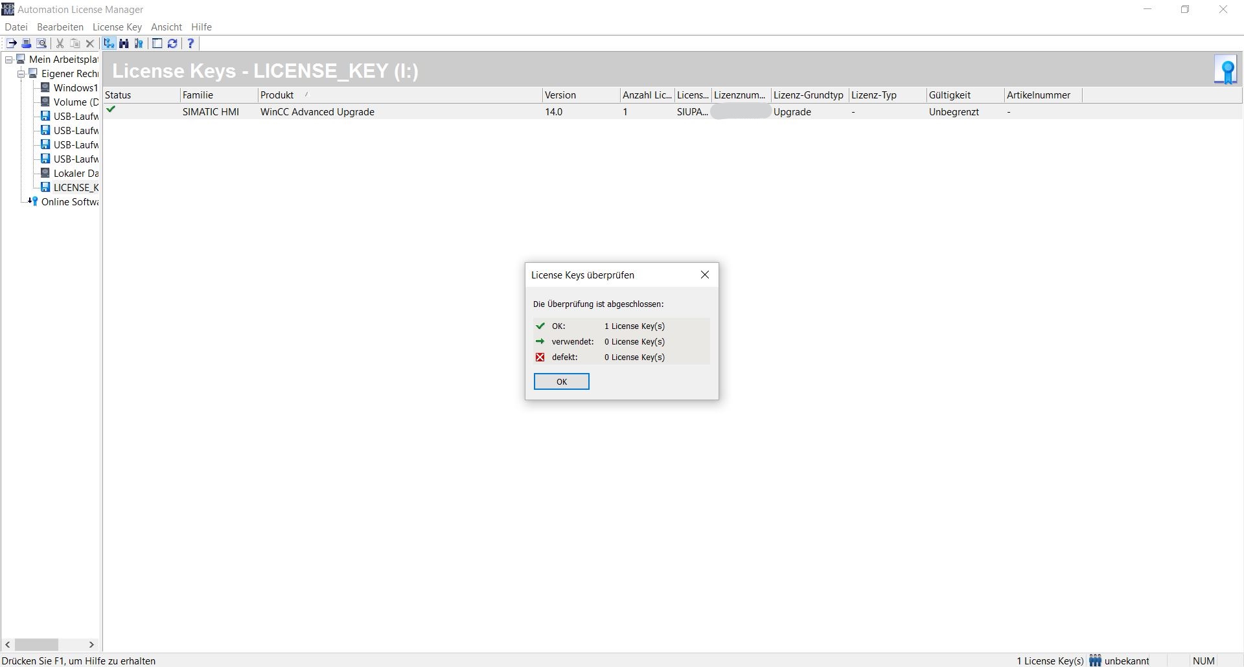Sort by the Lizenz-Grundtyp column header

[x=810, y=95]
